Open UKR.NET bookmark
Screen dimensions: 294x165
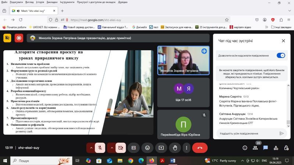44,27
